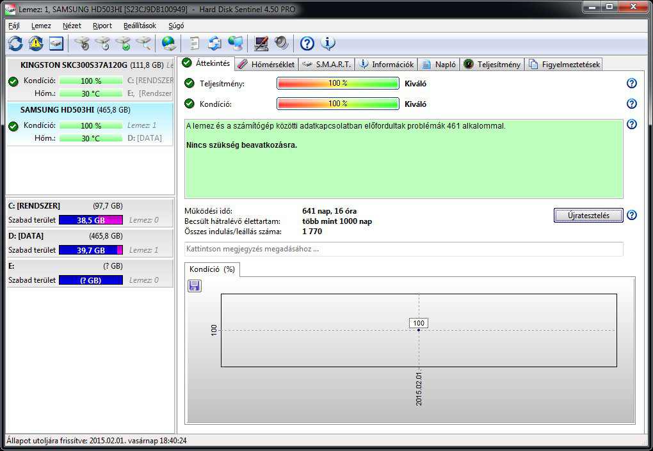Click SAMSUNG disk Hőm. 30 °C bar
Screen dimensions: 653x451
tap(91, 138)
